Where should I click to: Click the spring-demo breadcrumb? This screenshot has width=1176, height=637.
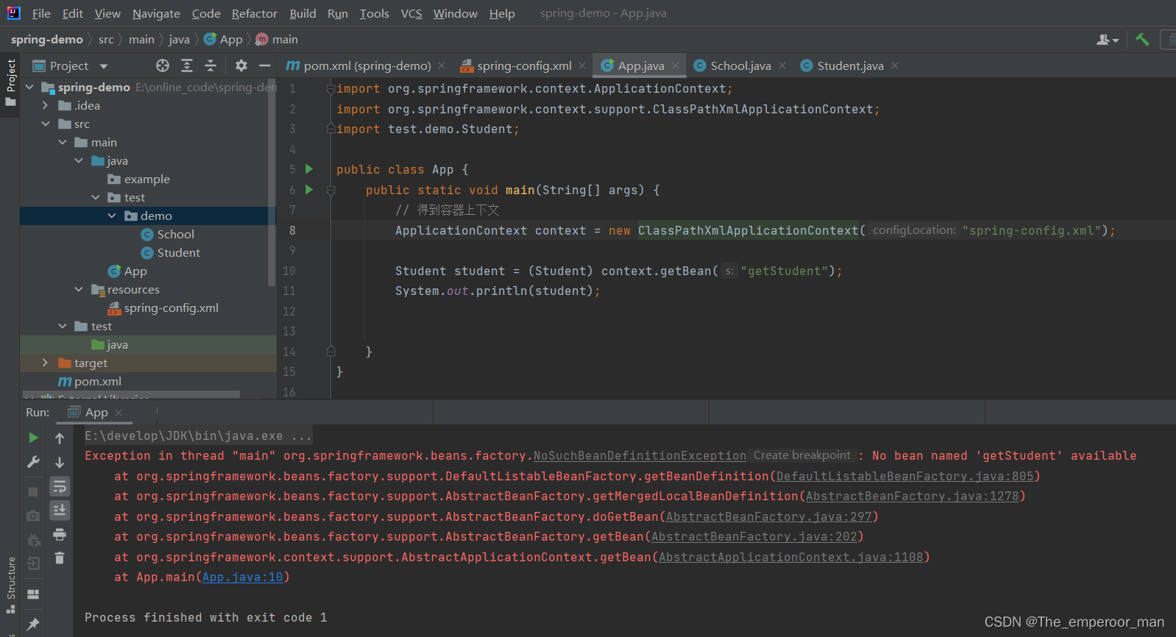point(46,40)
